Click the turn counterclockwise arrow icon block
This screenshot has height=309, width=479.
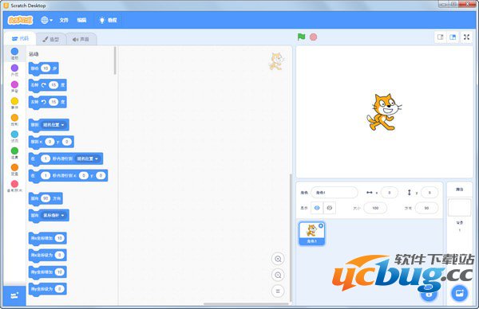[43, 102]
